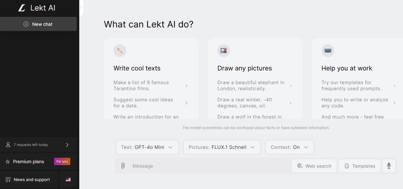Select the pencil icon on Write cool texts
Screen dimensions: 403x189
pos(120,50)
